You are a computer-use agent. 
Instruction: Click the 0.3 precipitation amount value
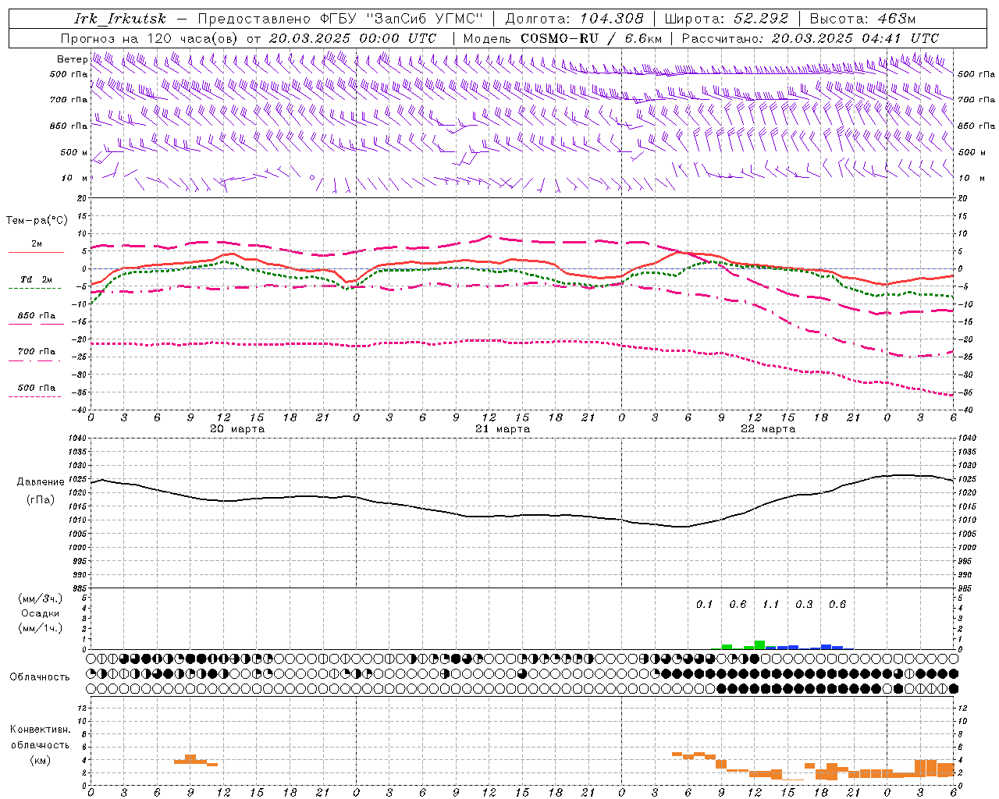[x=804, y=604]
